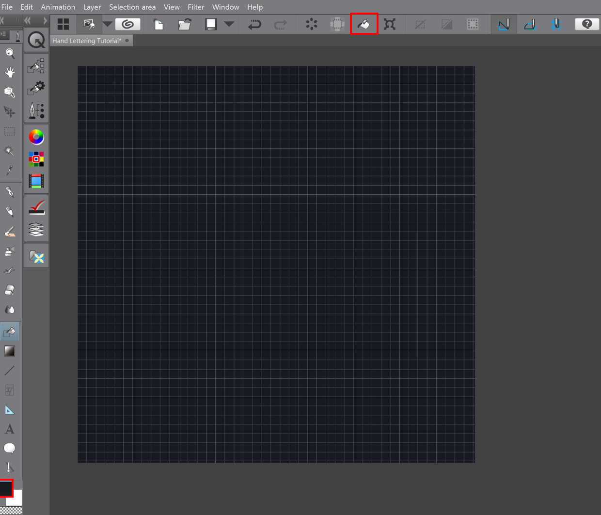Select the Text tool

10,429
